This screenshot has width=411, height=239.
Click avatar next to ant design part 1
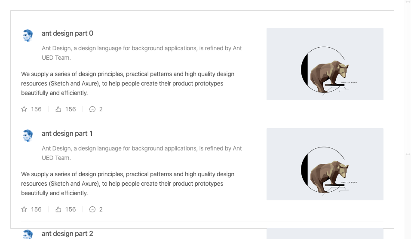pyautogui.click(x=28, y=135)
